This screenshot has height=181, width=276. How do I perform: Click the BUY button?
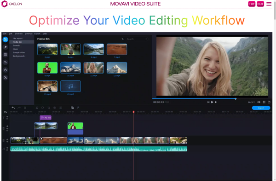click(260, 4)
